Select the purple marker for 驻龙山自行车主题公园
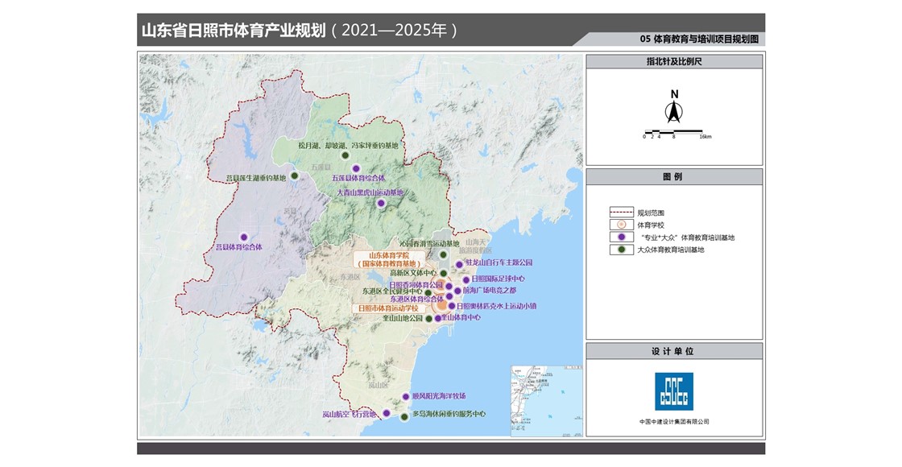 459,263
